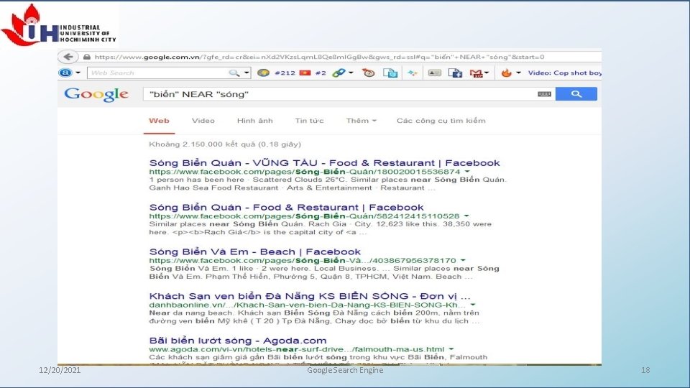The image size is (690, 388).
Task: Click the Google logo
Action: pyautogui.click(x=96, y=94)
